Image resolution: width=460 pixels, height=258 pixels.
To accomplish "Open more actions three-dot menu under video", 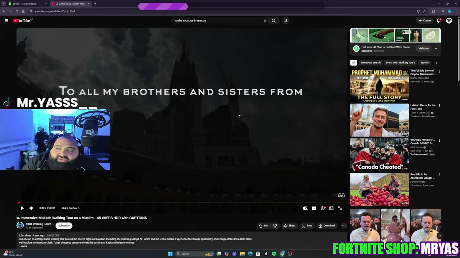I will pos(344,226).
